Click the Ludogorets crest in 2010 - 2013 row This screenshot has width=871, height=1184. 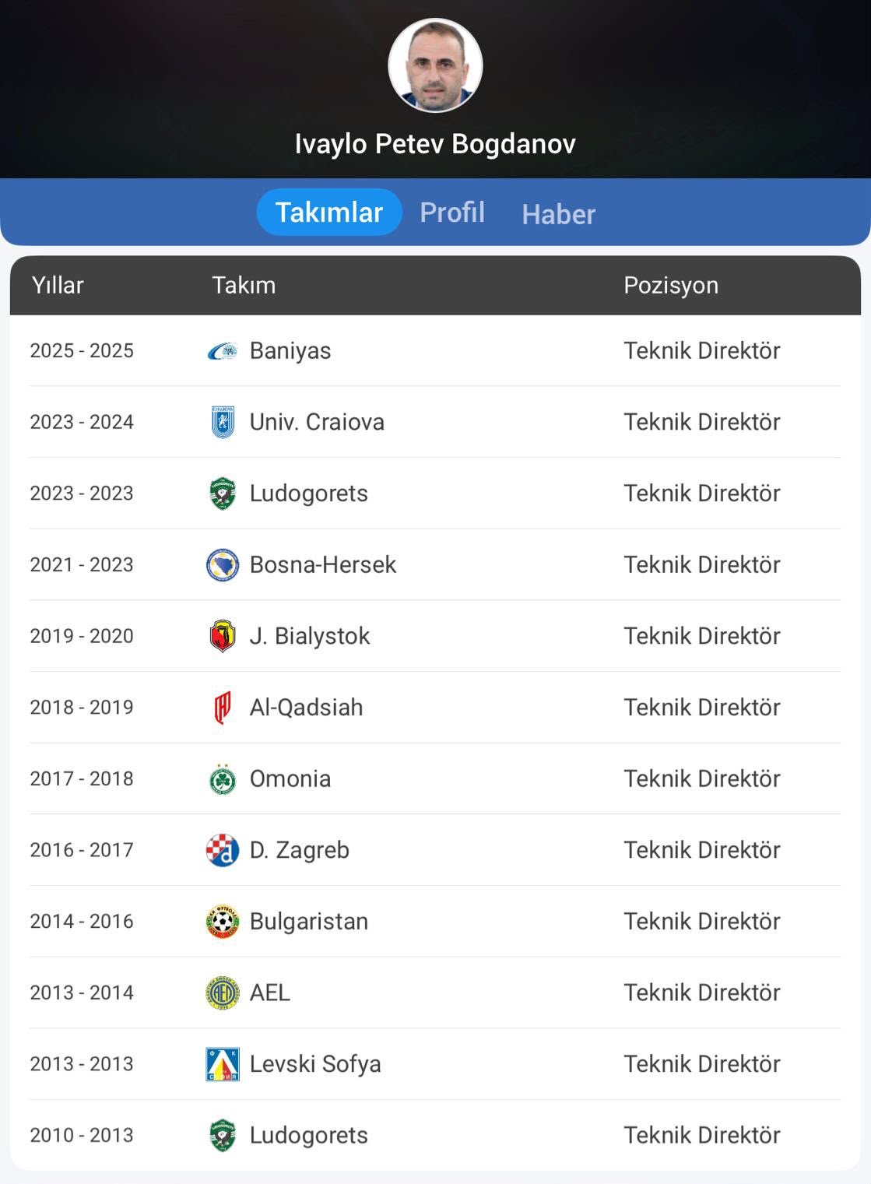coord(223,1136)
